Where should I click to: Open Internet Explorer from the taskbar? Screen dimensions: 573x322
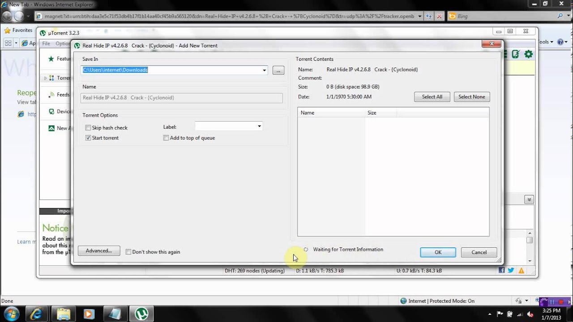click(x=37, y=314)
